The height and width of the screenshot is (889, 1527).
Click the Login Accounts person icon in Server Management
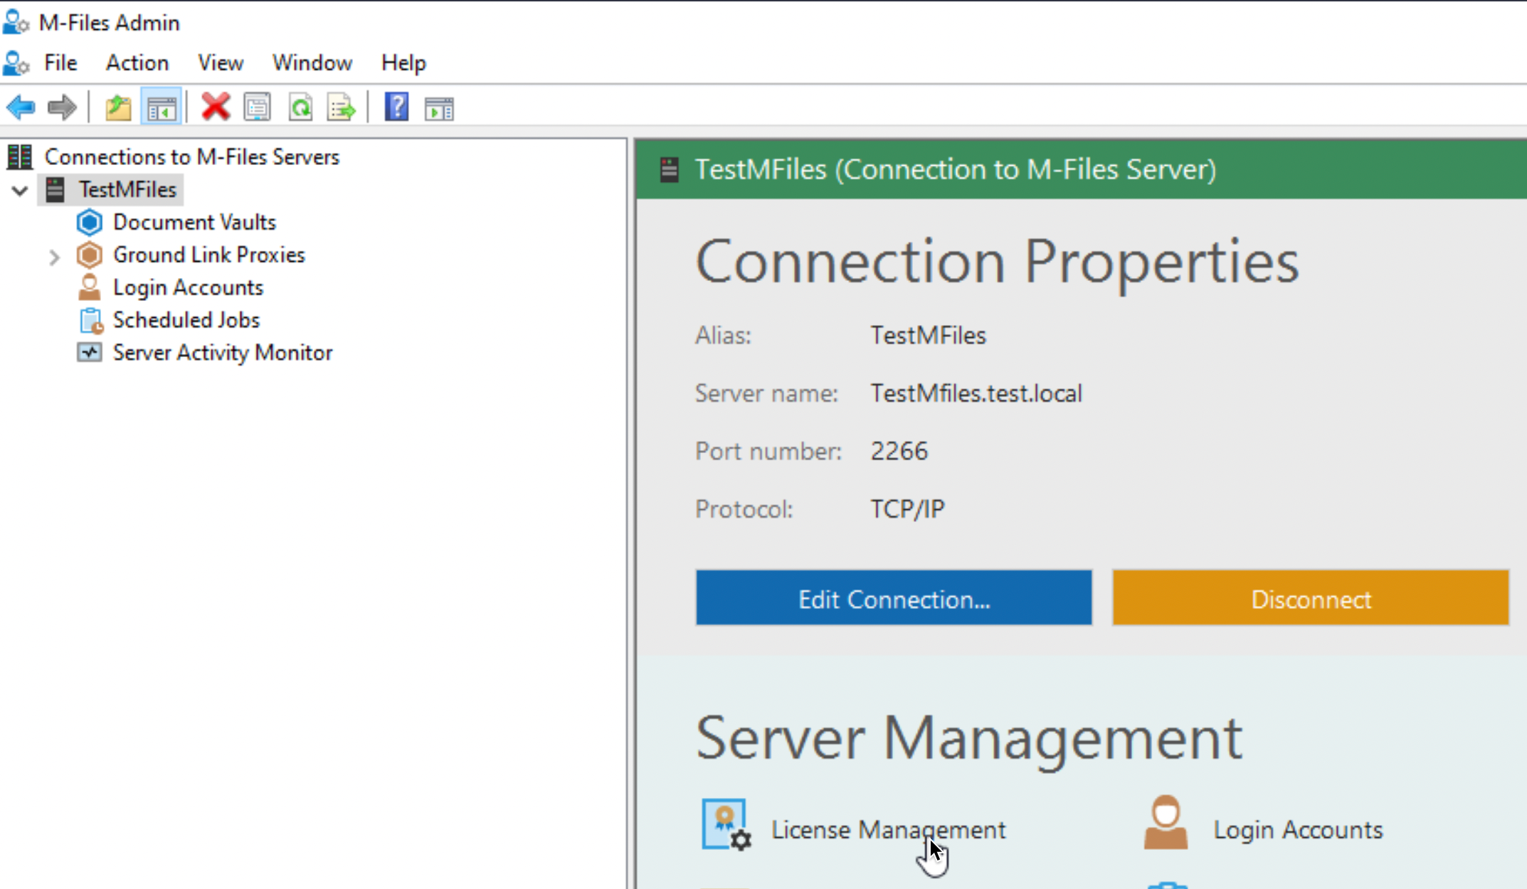[1166, 823]
